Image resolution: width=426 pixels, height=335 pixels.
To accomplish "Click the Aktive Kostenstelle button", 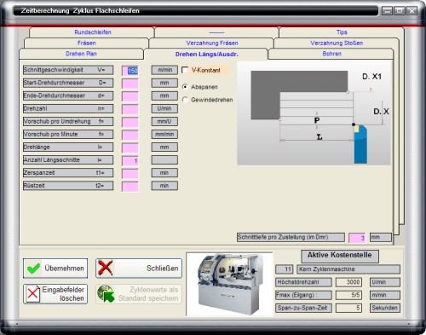I will pyautogui.click(x=340, y=256).
